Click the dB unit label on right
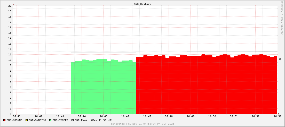This screenshot has height=127, width=285. coord(280,60)
